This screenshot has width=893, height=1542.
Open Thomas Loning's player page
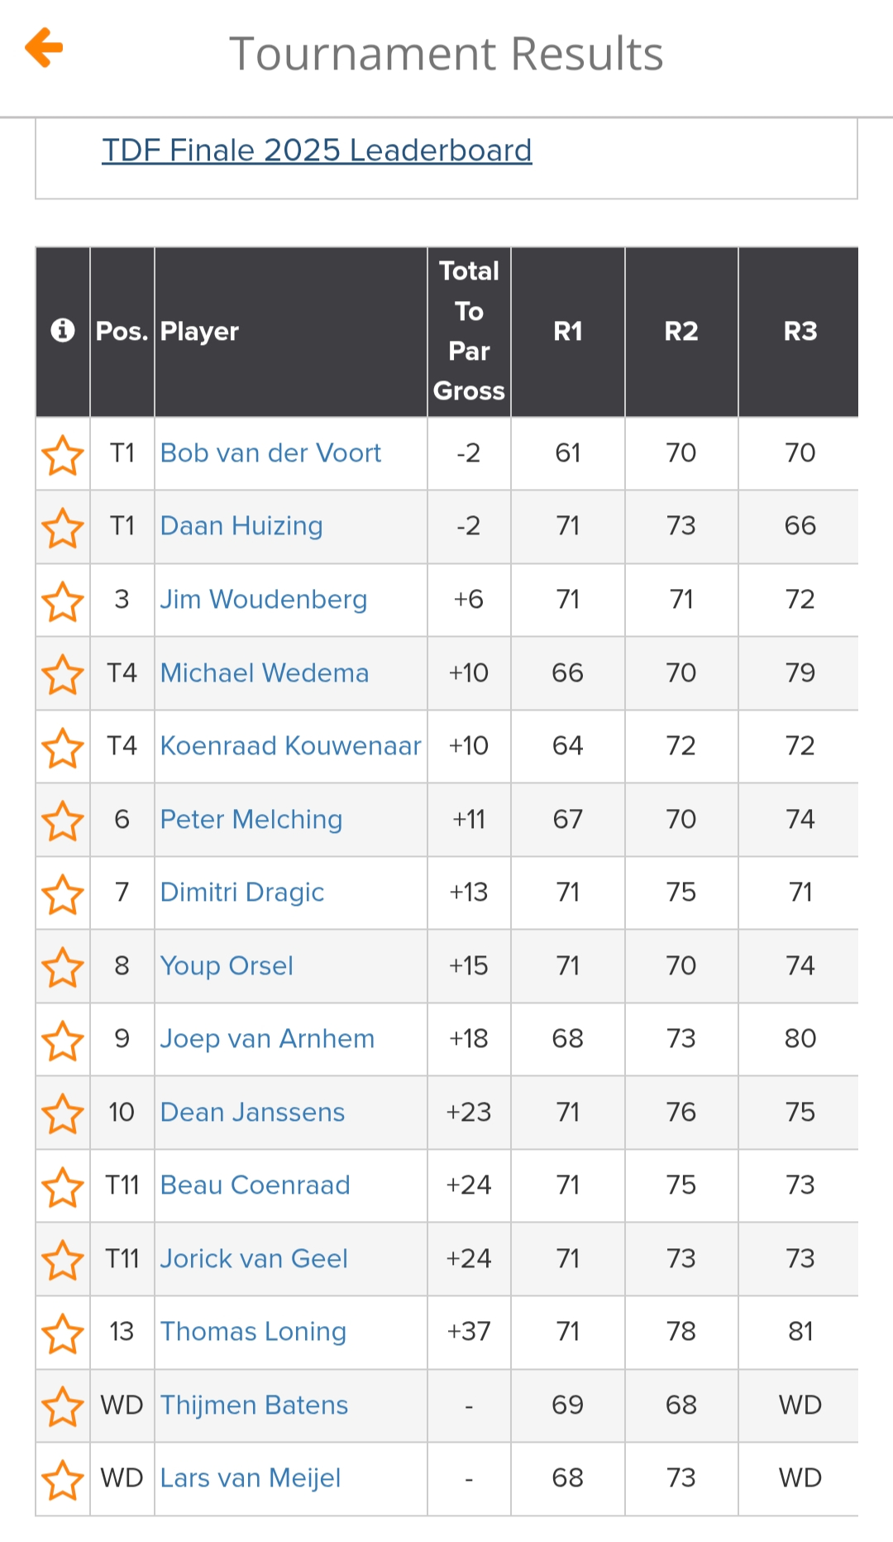(x=253, y=1332)
